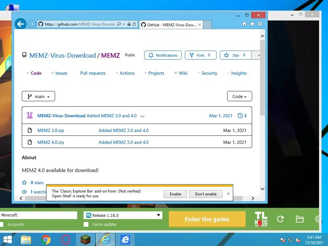Expand the address bar dropdown arrow
The height and width of the screenshot is (246, 328).
tap(124, 24)
